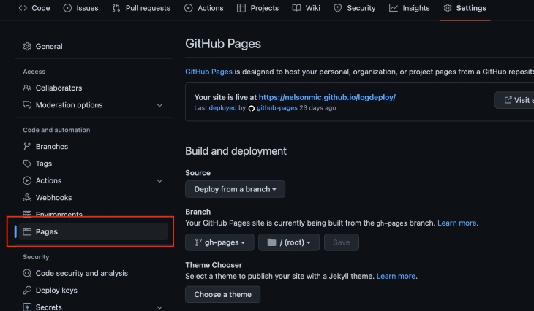Click the branch icon in gh-pages dropdown
The width and height of the screenshot is (534, 311).
pyautogui.click(x=198, y=242)
